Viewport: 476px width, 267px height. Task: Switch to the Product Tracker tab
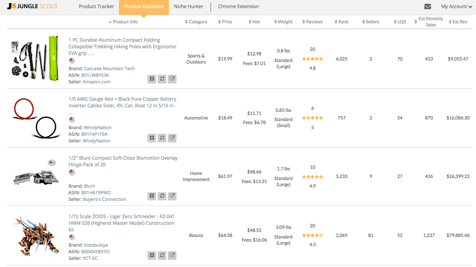pyautogui.click(x=96, y=7)
